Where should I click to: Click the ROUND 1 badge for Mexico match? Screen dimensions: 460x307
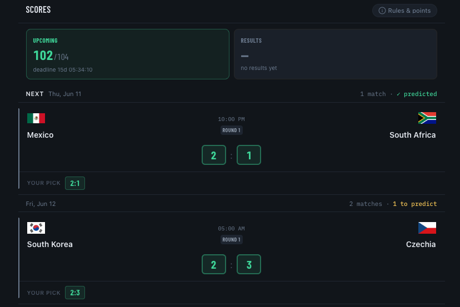[x=232, y=130]
